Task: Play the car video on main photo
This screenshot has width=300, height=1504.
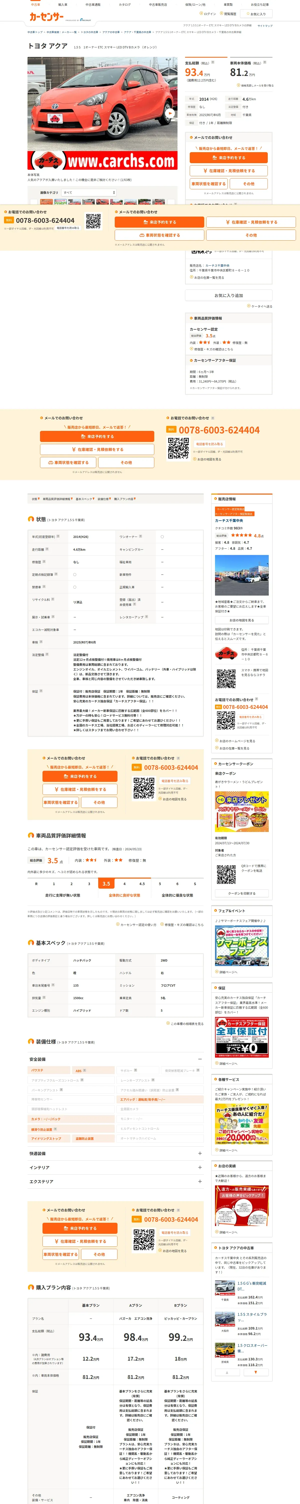Action: 169,113
